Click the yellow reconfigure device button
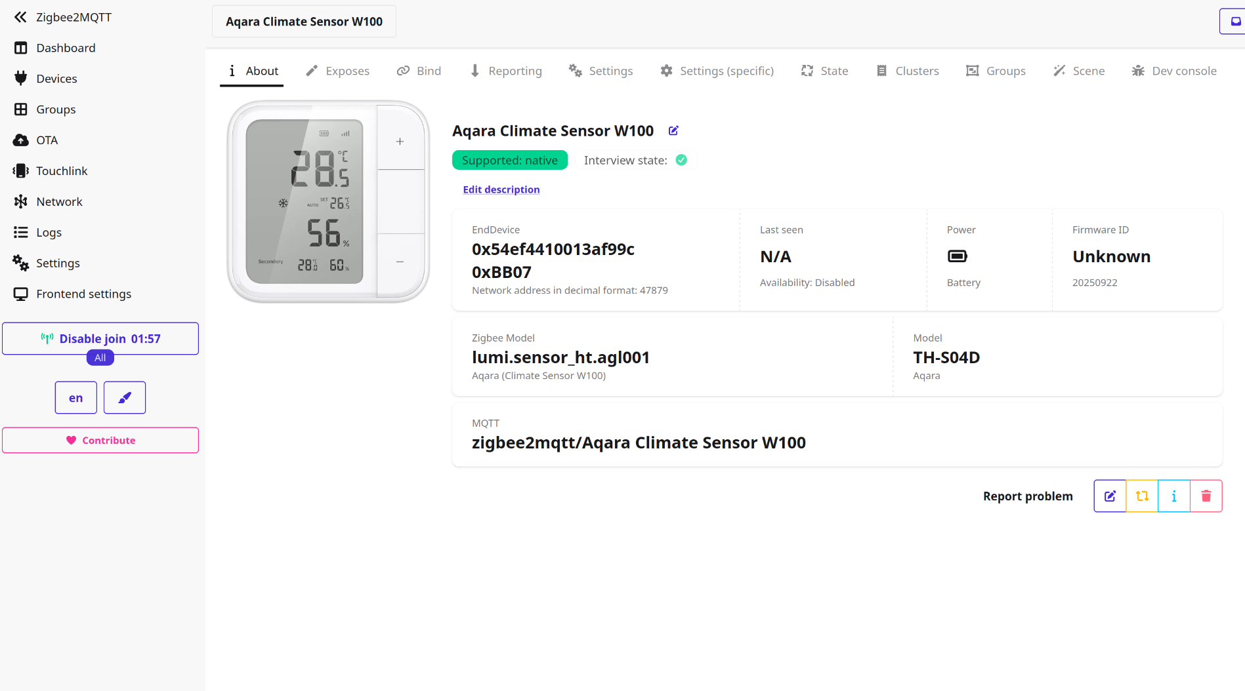This screenshot has height=691, width=1245. pos(1142,496)
